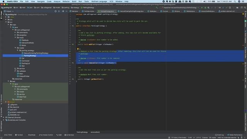Switch to the Main.java editor tab
Screen dimensions: 247x139
(74, 11)
